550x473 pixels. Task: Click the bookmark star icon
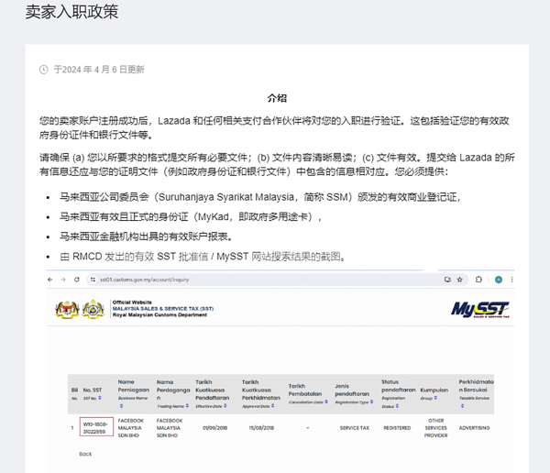point(460,280)
